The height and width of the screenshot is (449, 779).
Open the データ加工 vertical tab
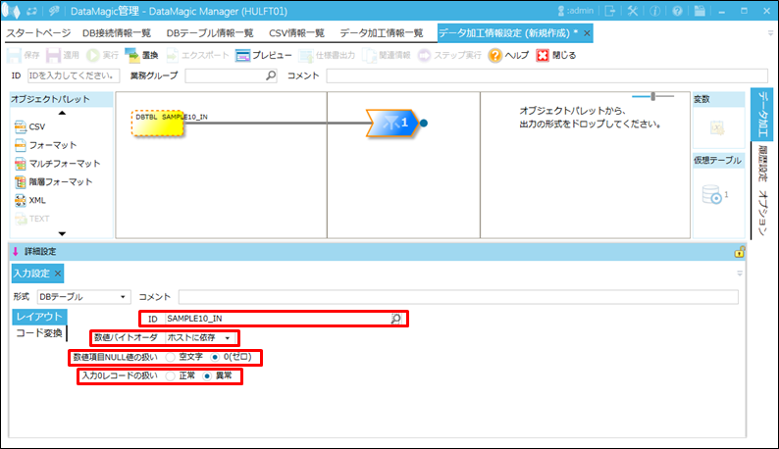click(762, 115)
